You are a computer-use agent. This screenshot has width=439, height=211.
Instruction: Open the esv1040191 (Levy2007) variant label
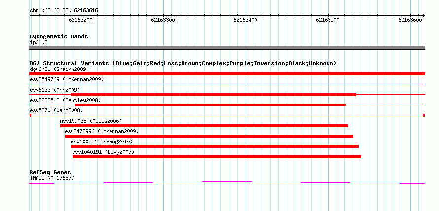tap(103, 152)
